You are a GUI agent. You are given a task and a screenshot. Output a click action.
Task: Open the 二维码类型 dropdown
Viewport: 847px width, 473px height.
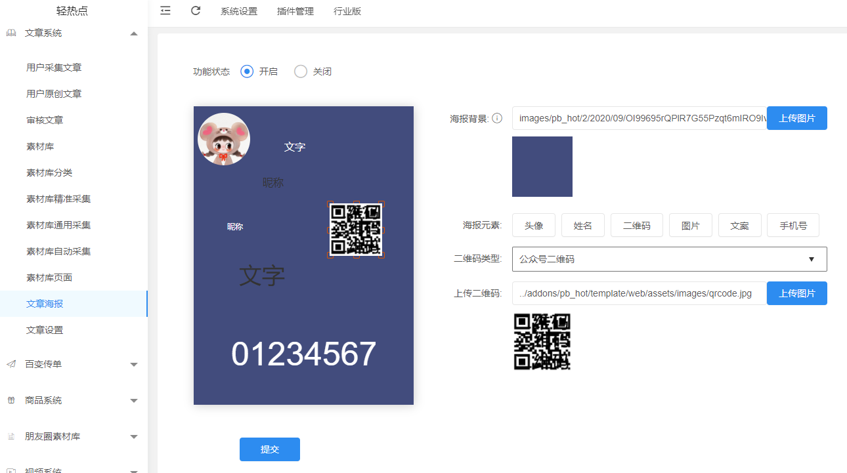[x=669, y=259]
